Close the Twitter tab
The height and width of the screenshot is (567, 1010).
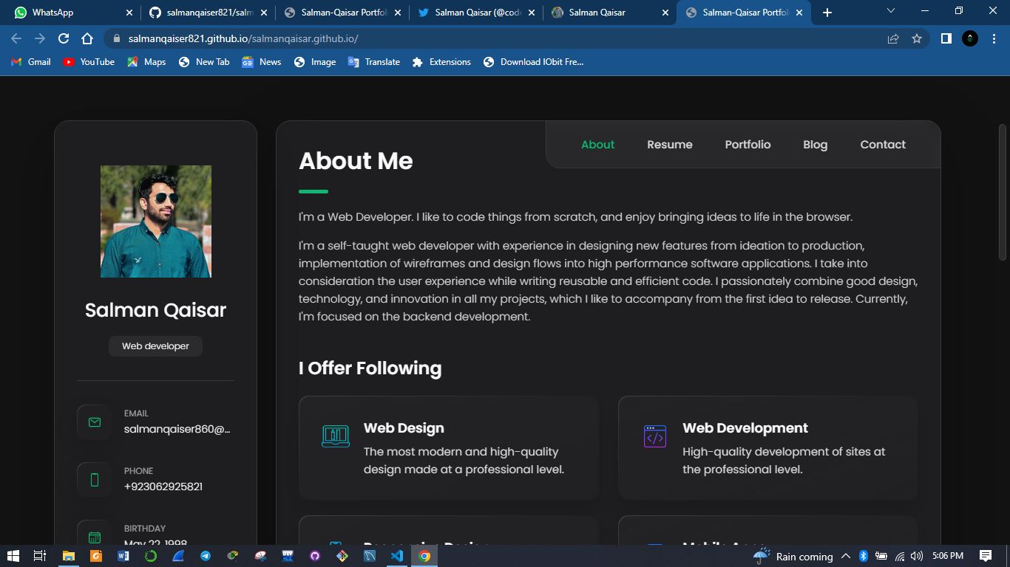coord(532,13)
